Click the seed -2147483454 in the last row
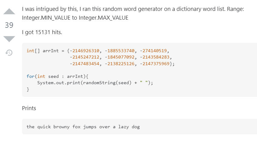Image resolution: width=257 pixels, height=143 pixels. (85, 64)
